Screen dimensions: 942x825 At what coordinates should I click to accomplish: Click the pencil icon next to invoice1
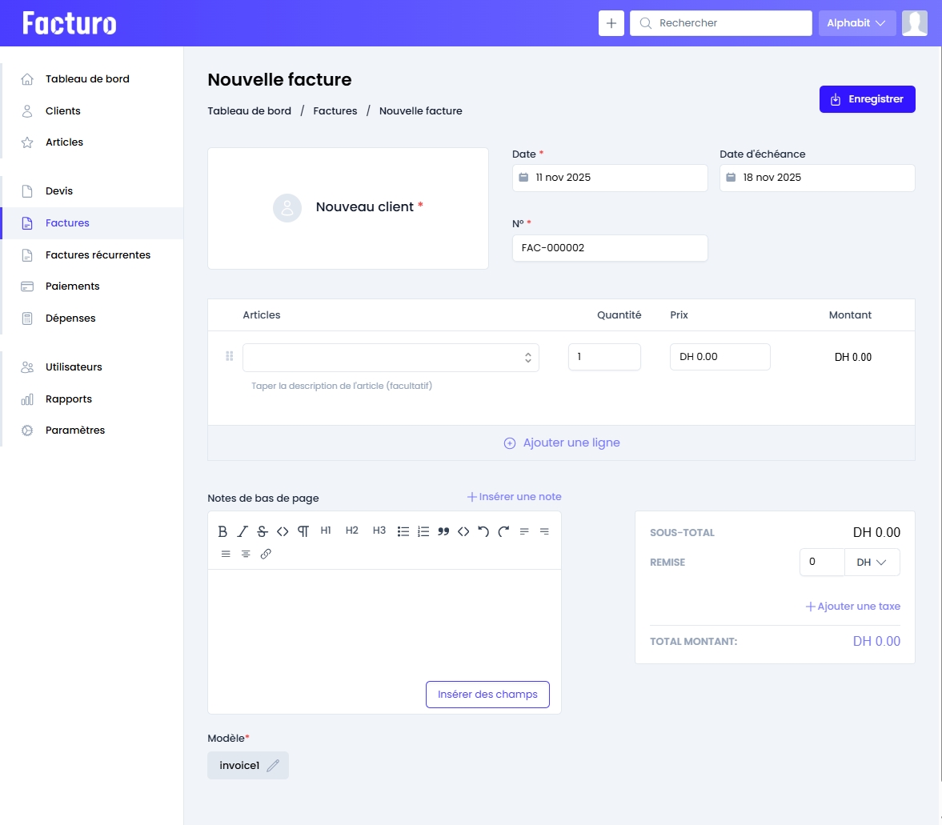[273, 766]
